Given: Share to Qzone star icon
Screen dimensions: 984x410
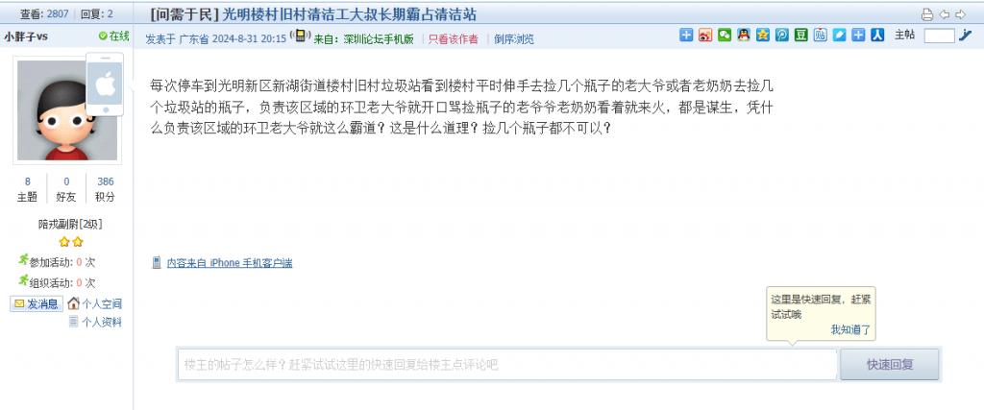Looking at the screenshot, I should [762, 36].
